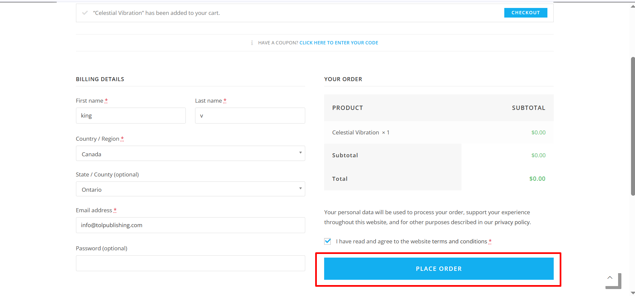The width and height of the screenshot is (635, 296).
Task: Click the Celestial Vibration product row
Action: point(439,132)
